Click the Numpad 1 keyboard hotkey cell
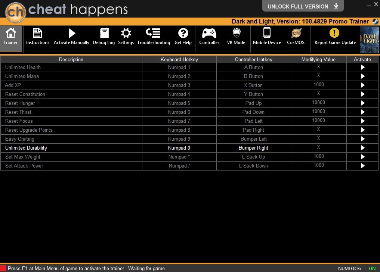Screen dimensions: 380x272 [179, 67]
